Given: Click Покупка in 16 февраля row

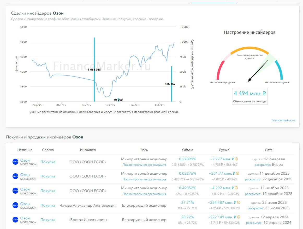Looking at the screenshot, I should tap(48, 162).
